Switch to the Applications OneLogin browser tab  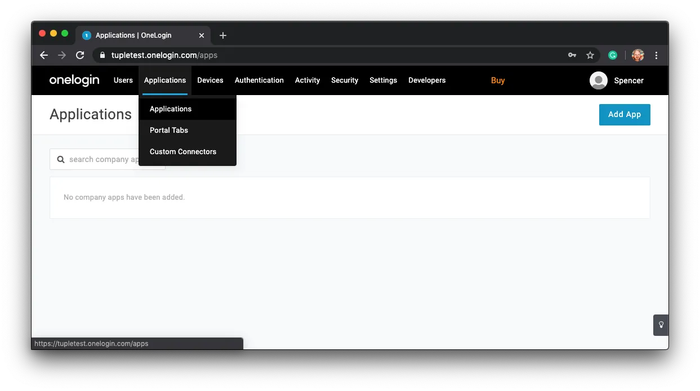[135, 35]
